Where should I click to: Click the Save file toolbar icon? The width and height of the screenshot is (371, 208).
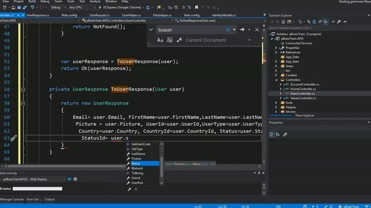(19, 8)
